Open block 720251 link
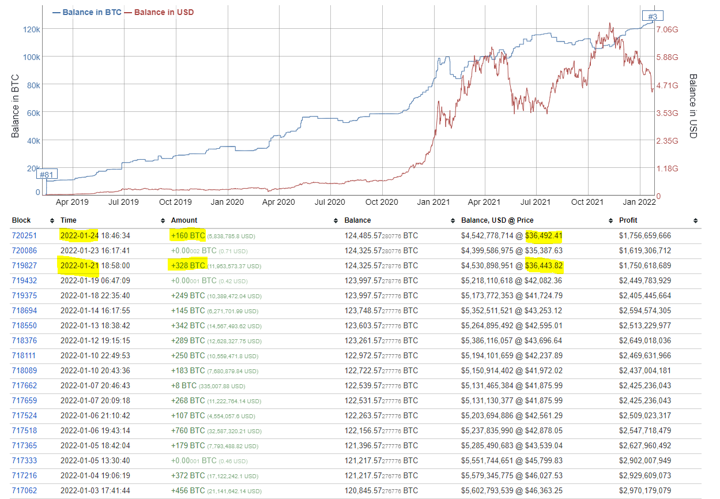The height and width of the screenshot is (499, 720). coord(23,236)
